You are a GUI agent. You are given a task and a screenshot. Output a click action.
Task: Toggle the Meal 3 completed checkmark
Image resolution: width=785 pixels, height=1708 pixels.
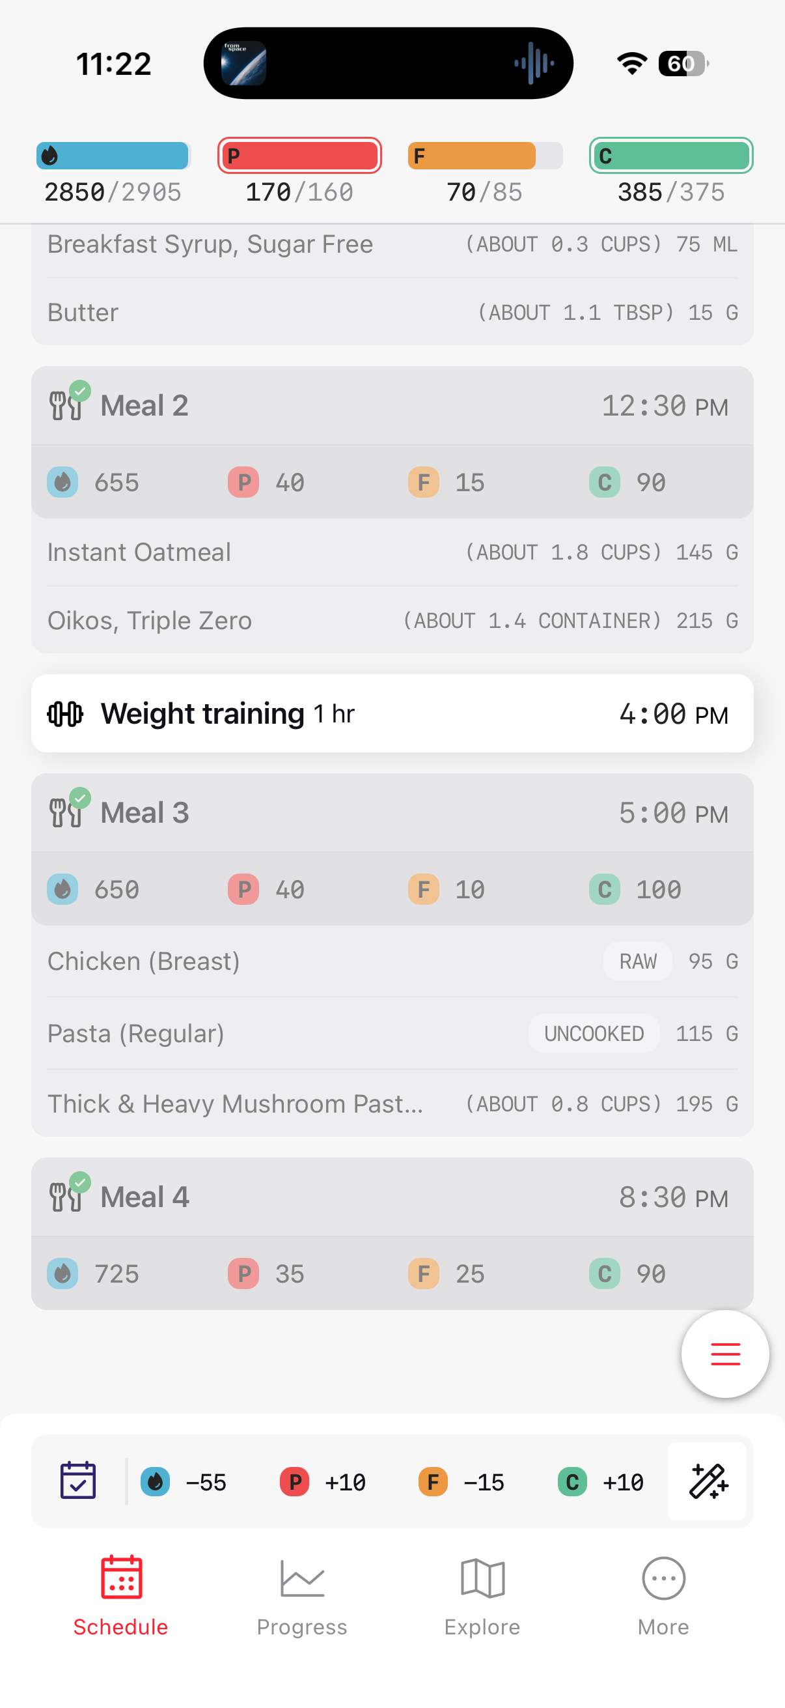pos(80,799)
